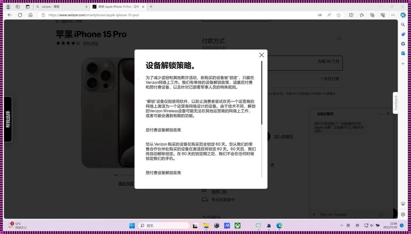Choose the "为期 36 个月" payment option
This screenshot has height=234, width=411.
305,63
